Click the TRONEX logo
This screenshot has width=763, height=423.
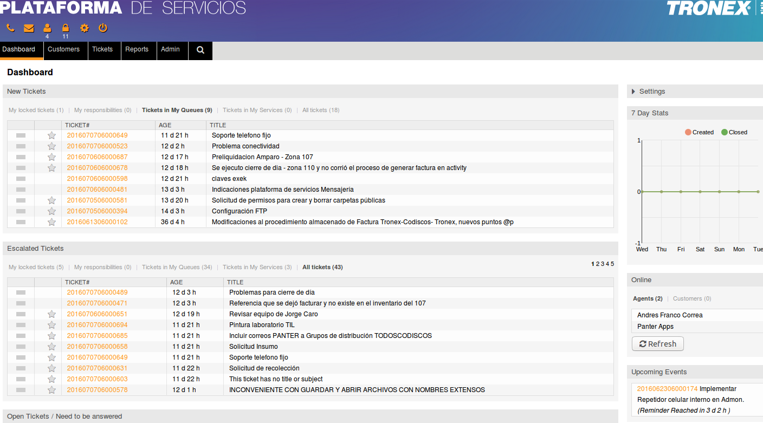coord(709,8)
